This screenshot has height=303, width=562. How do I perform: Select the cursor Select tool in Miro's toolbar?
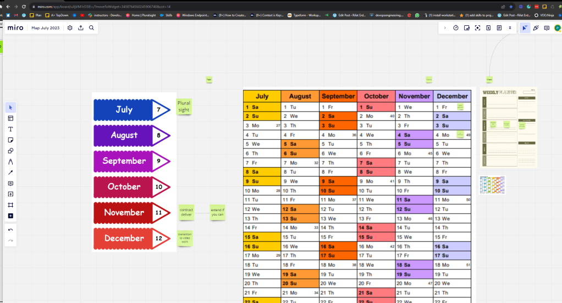[10, 107]
